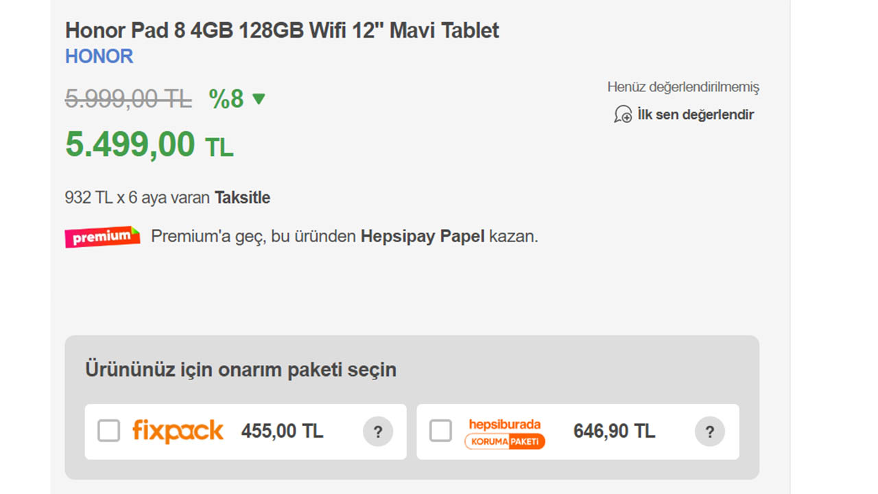Open the Taksitle installment options link

coord(242,198)
